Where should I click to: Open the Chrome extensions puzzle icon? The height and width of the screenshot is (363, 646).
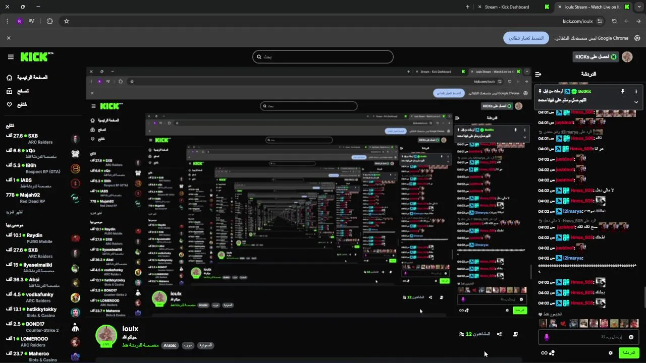coord(50,21)
